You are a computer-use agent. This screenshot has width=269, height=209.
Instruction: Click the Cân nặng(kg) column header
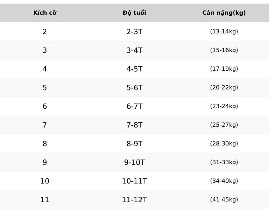224,13
